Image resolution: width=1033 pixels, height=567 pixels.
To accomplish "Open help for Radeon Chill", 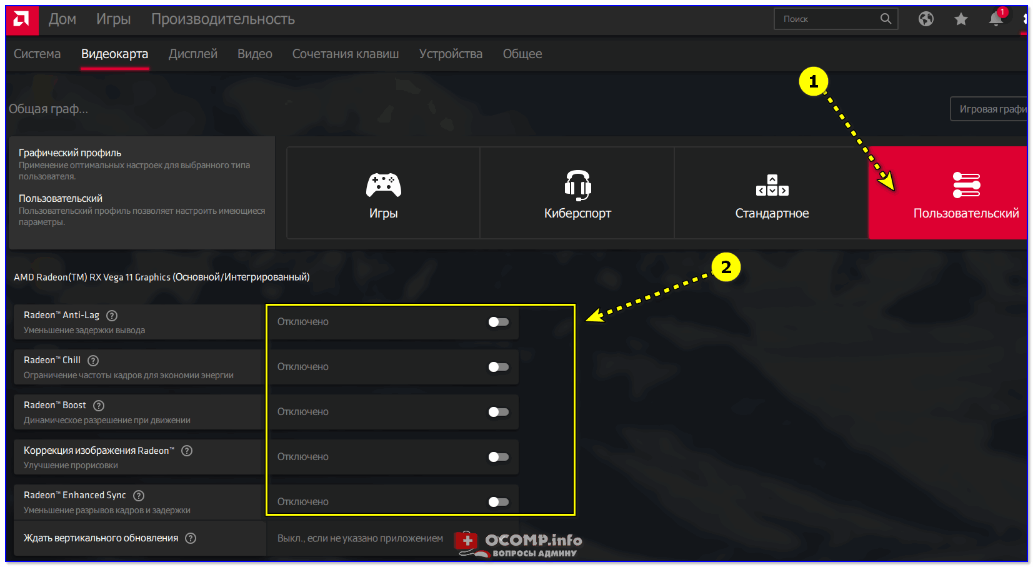I will 93,361.
